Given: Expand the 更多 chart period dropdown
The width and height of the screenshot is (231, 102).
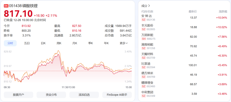Looking at the screenshot, I should click(x=124, y=43).
